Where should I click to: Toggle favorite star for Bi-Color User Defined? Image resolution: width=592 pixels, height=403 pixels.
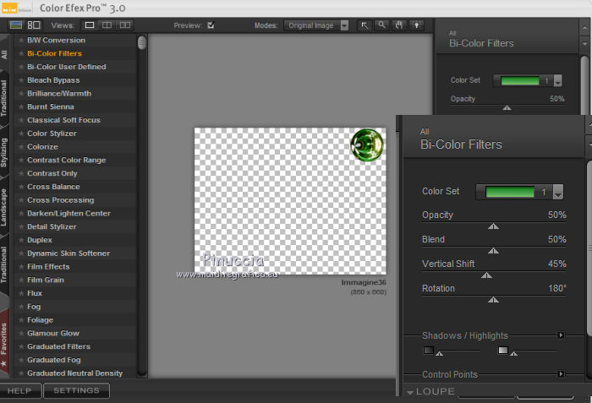pyautogui.click(x=21, y=67)
